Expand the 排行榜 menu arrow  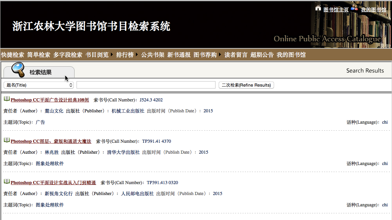[x=137, y=55]
